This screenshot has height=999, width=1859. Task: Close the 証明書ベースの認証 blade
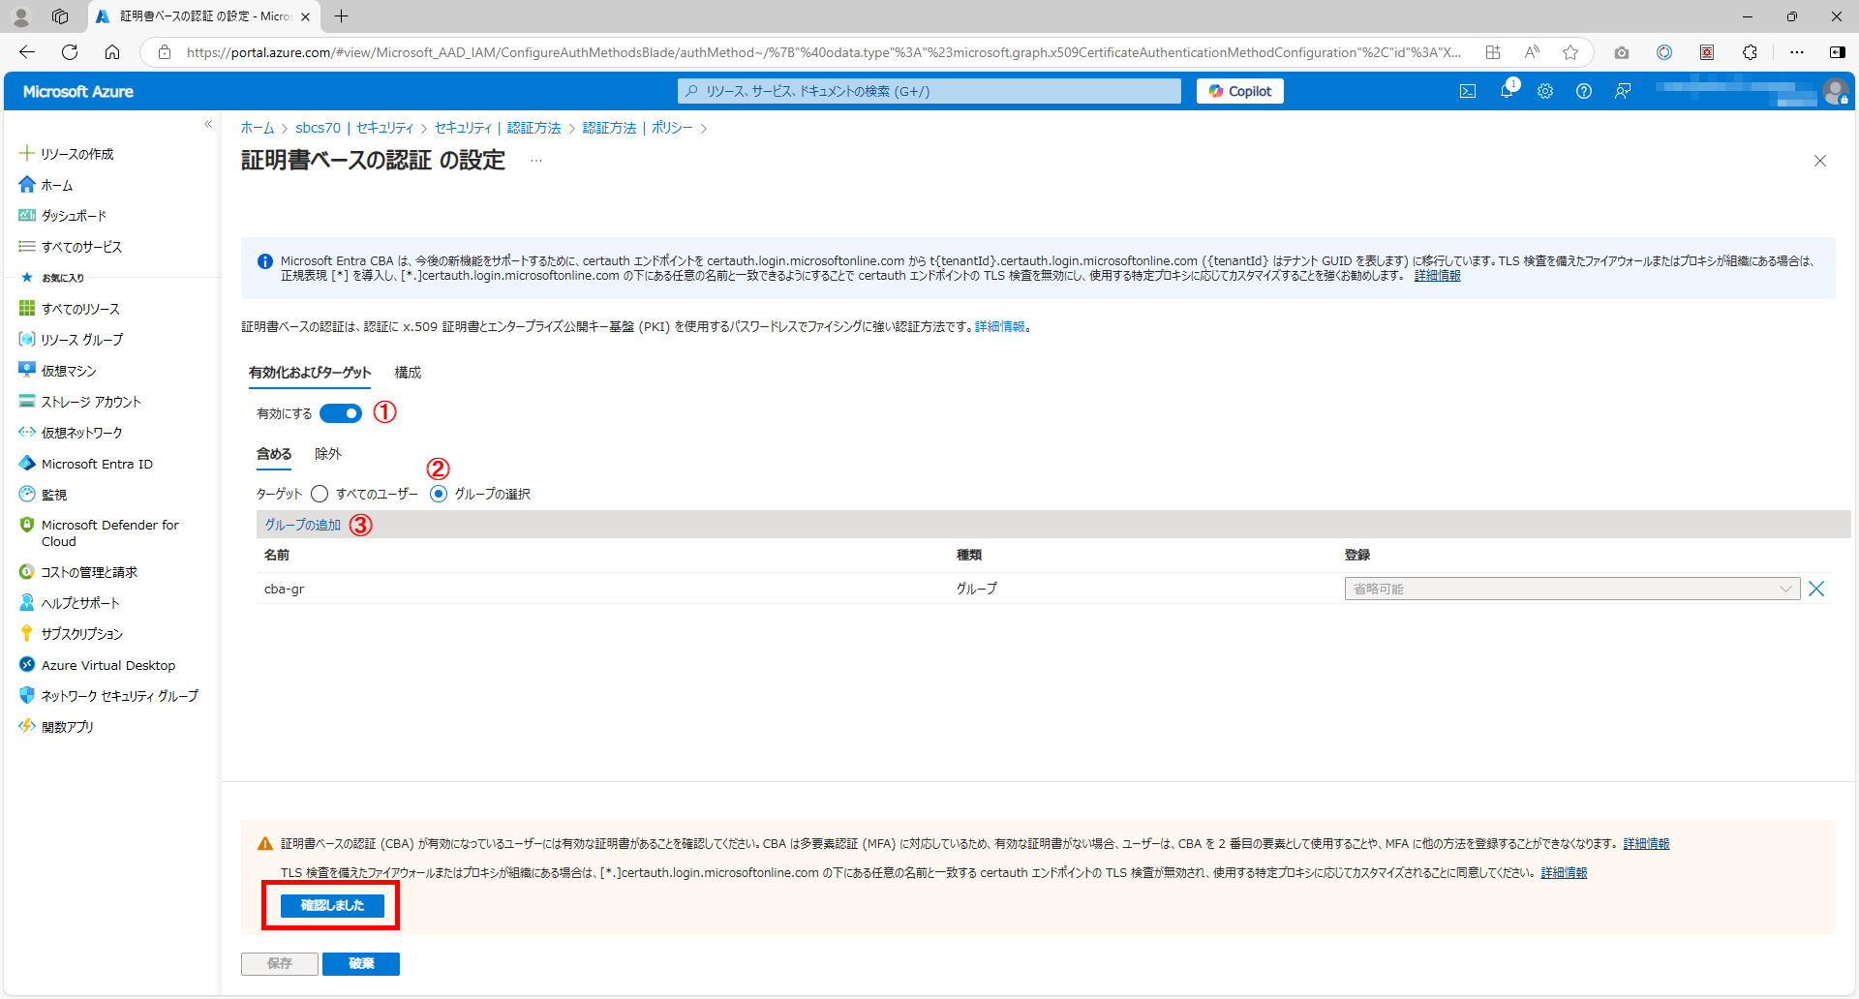coord(1820,161)
